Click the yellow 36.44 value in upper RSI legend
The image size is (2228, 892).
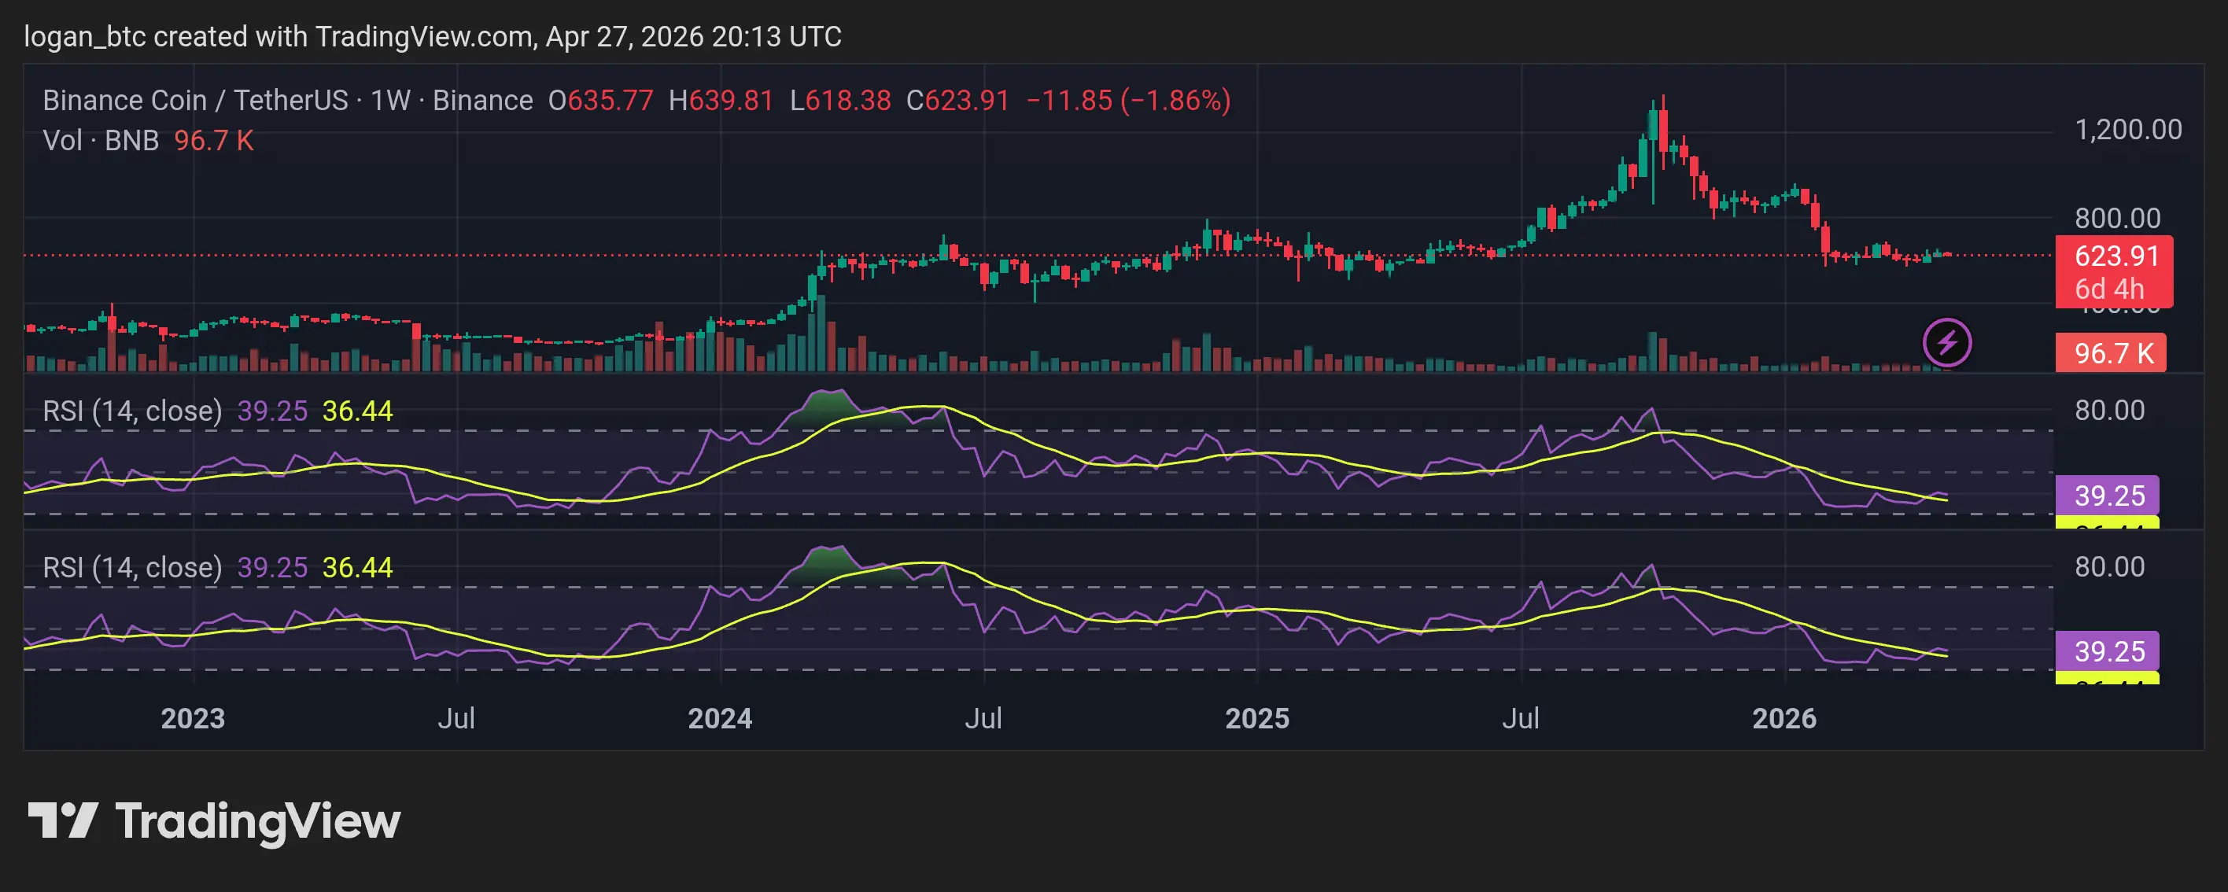pyautogui.click(x=357, y=411)
